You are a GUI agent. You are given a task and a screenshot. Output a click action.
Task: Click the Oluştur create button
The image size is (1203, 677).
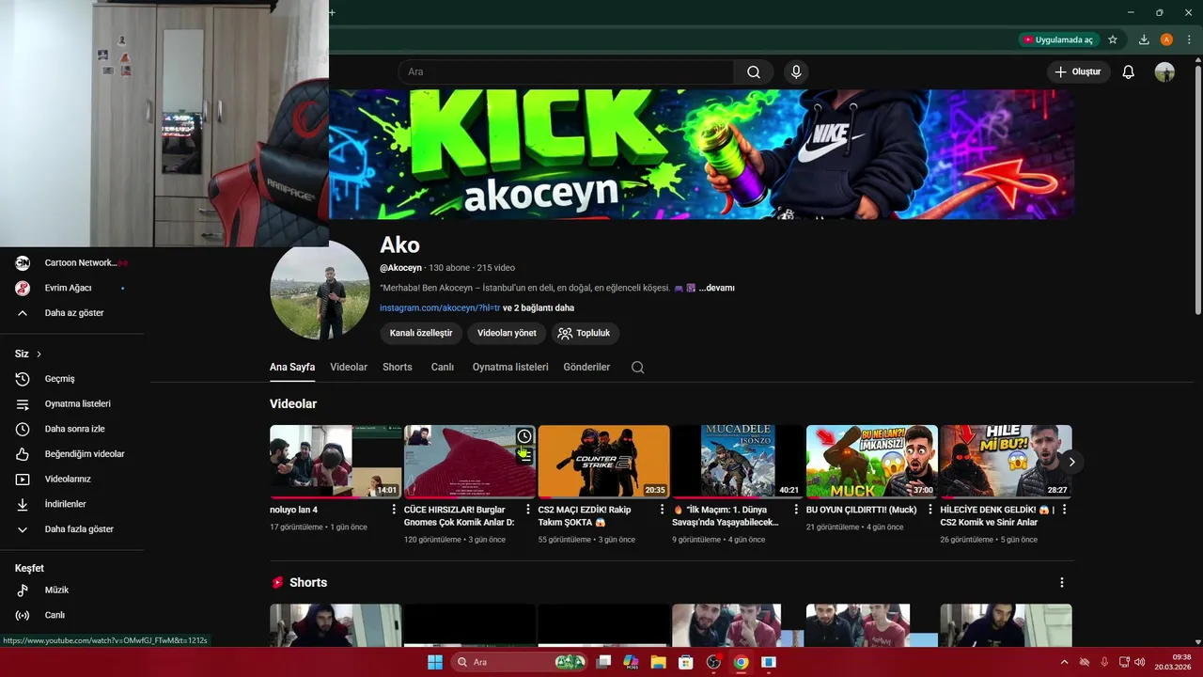[1078, 72]
